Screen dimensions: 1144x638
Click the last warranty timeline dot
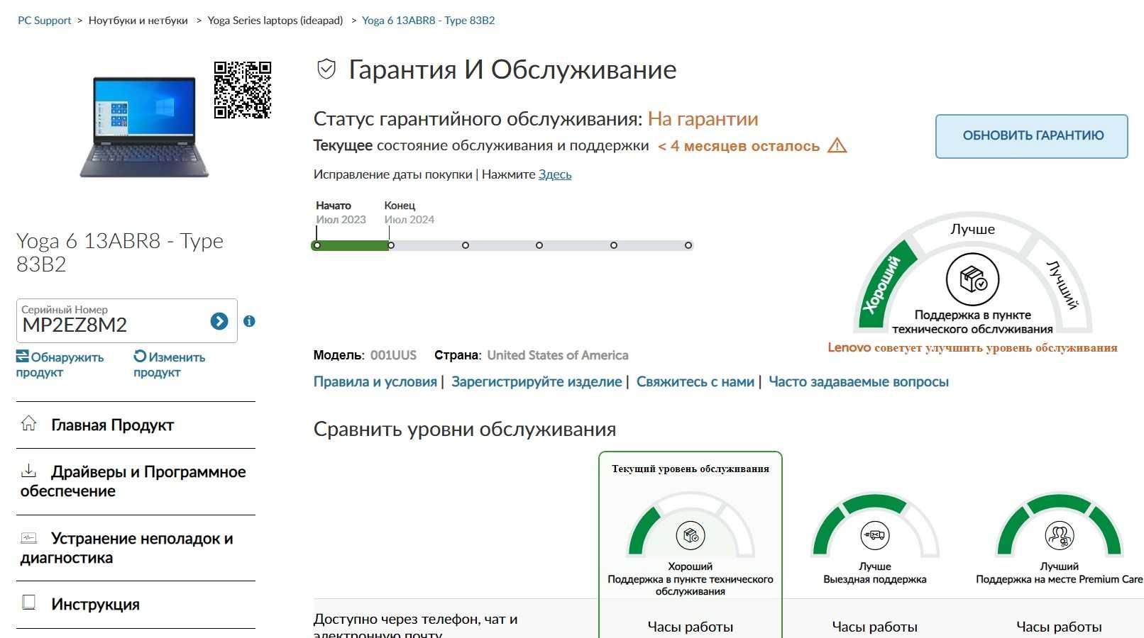point(688,245)
